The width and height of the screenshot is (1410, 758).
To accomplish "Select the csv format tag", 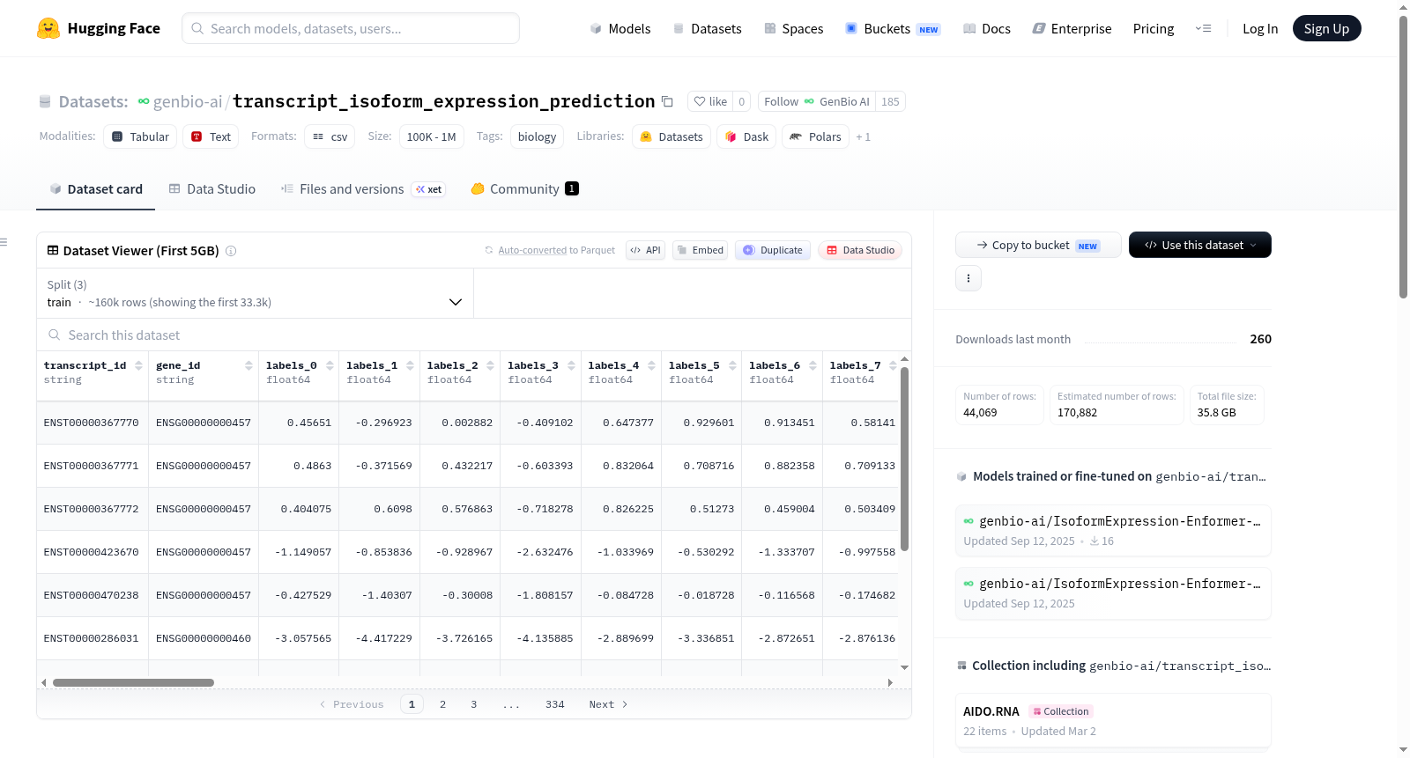I will [330, 136].
